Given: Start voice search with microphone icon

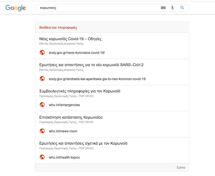Looking at the screenshot, I should [x=172, y=8].
